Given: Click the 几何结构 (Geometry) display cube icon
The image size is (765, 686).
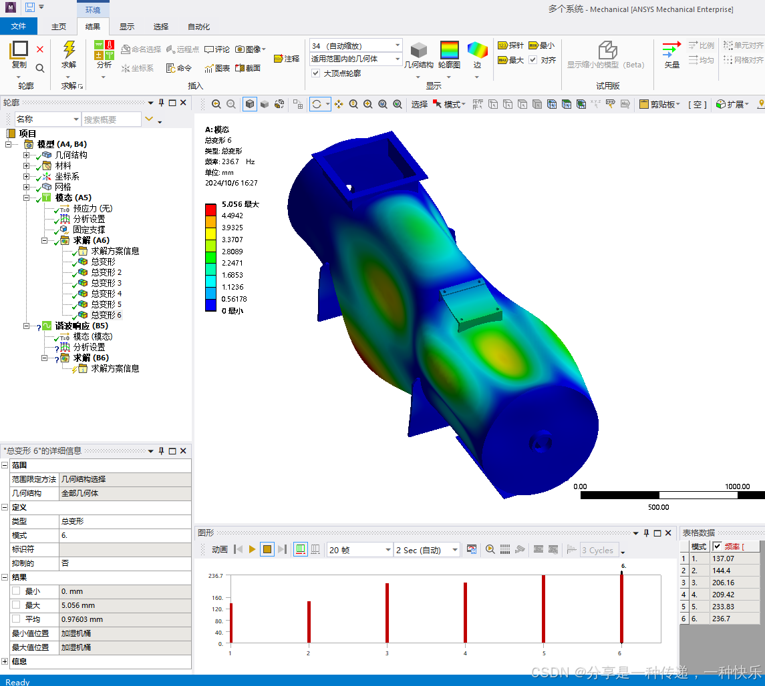Looking at the screenshot, I should click(419, 49).
